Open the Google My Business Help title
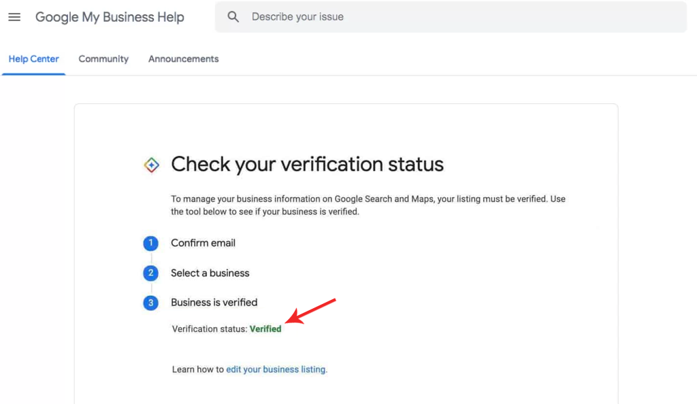Screen dimensions: 697x404 click(x=110, y=17)
